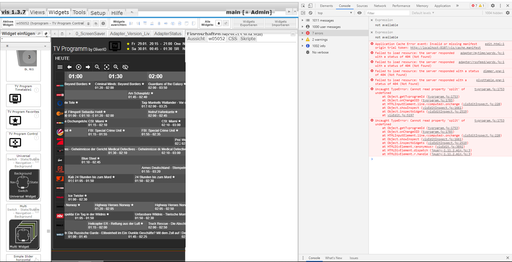Switch to the Network tab in DevTools
This screenshot has height=262, width=512.
click(380, 6)
